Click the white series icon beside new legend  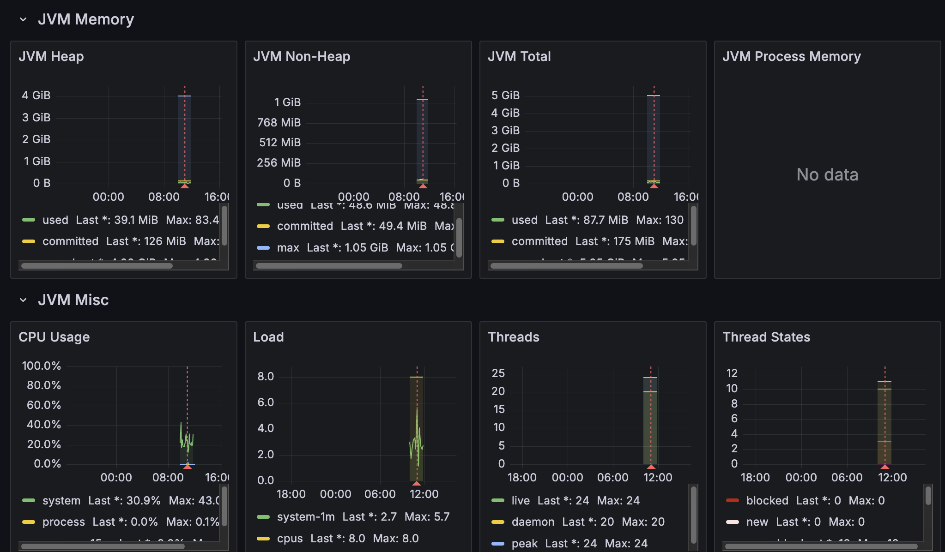point(733,522)
